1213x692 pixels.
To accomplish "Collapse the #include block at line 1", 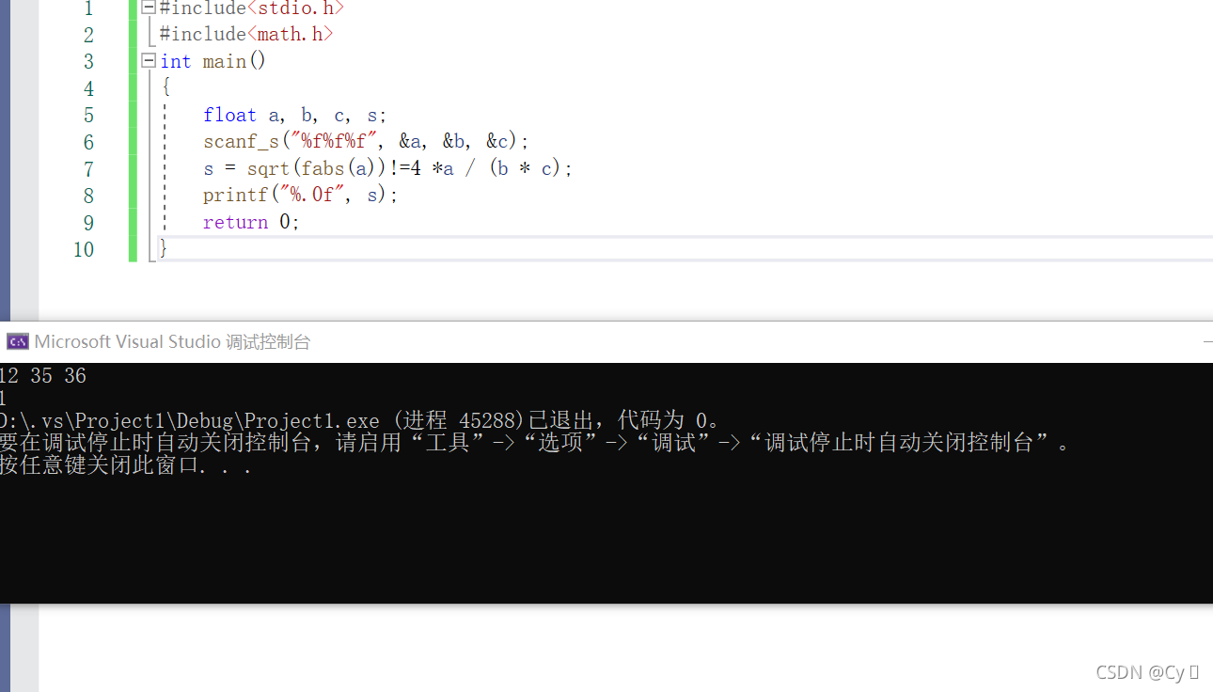I will (x=149, y=8).
